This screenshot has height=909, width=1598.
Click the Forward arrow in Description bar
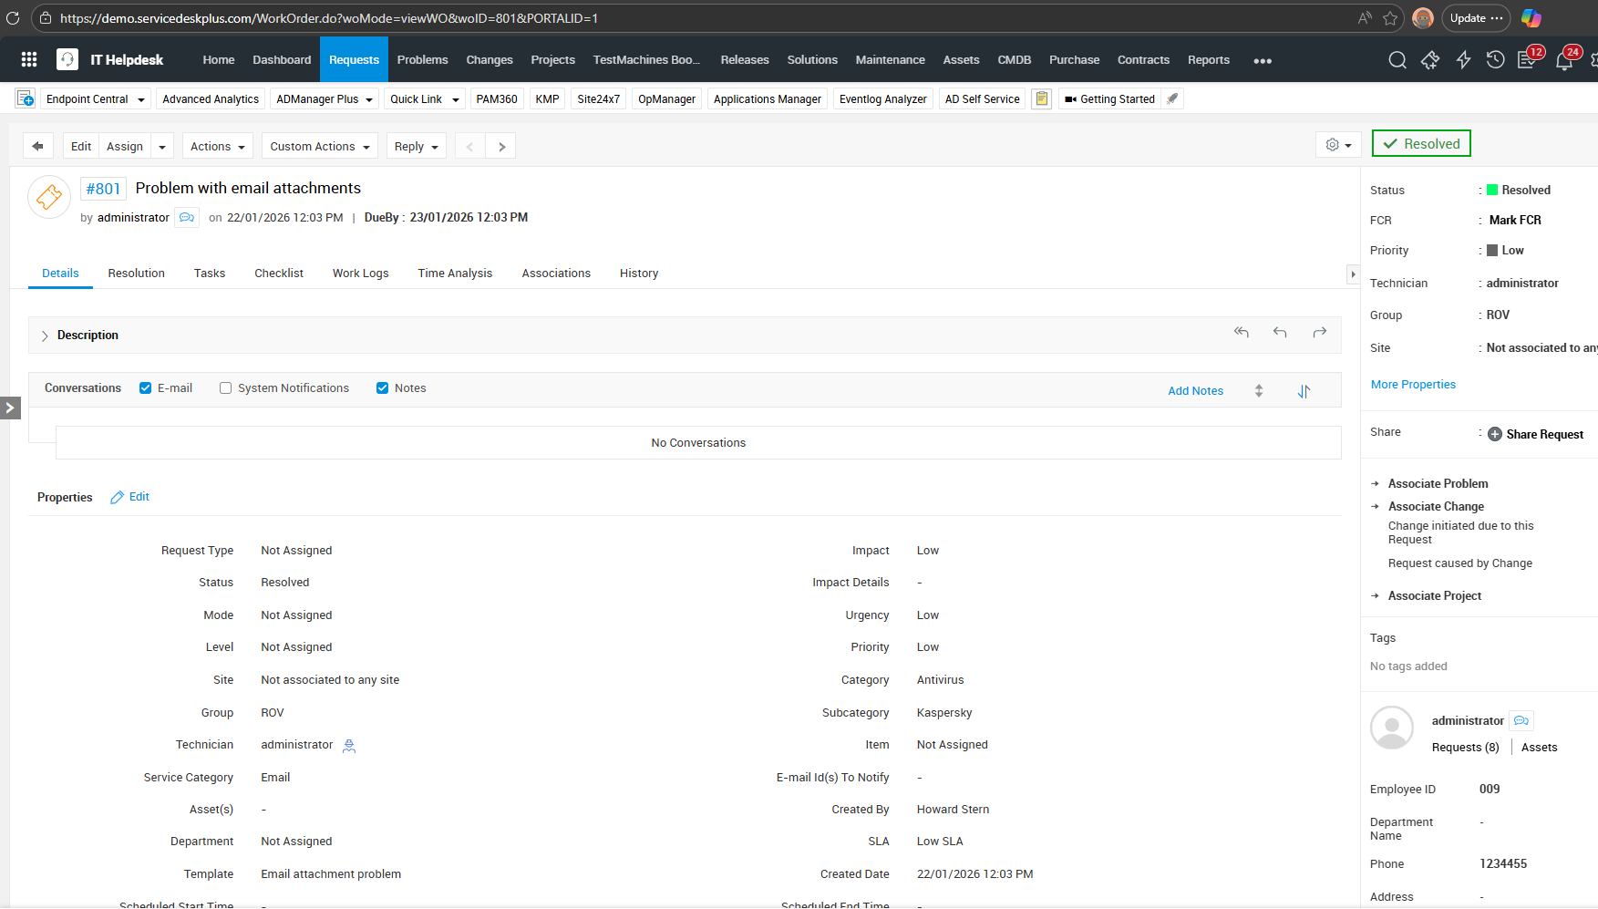tap(1319, 333)
